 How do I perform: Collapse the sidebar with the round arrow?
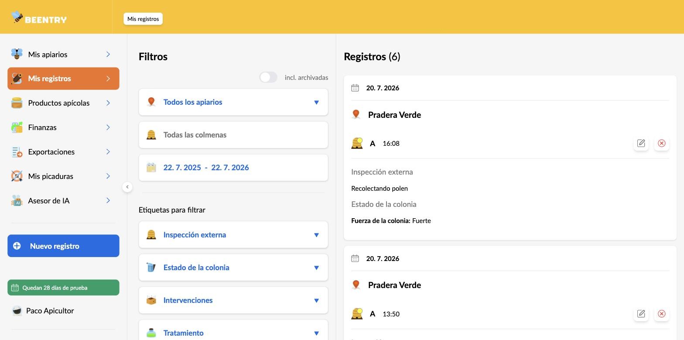point(127,187)
